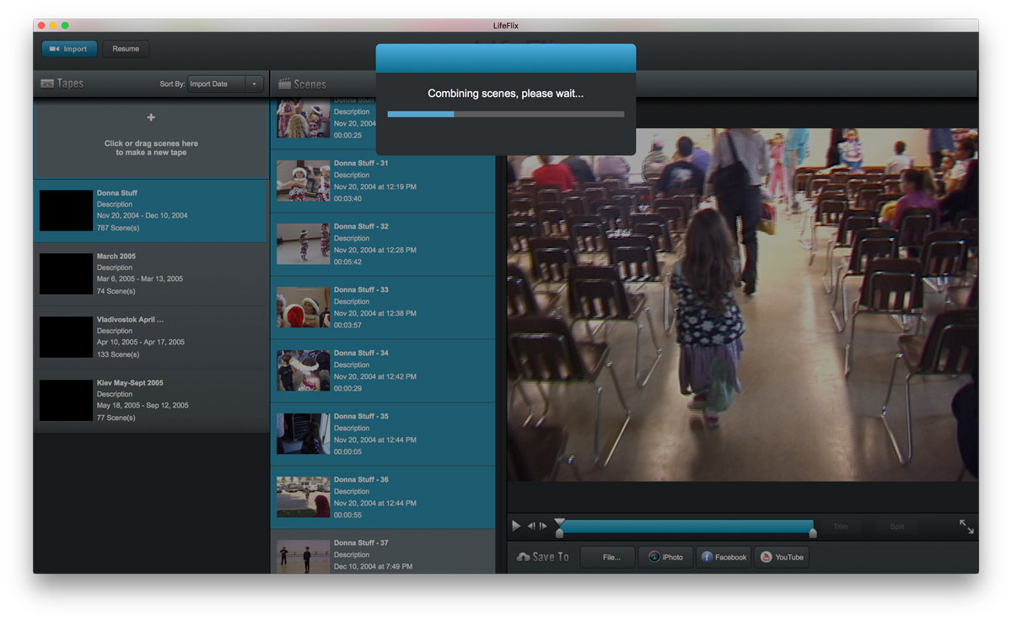1012x621 pixels.
Task: Click the plus icon to make new tape
Action: click(x=151, y=117)
